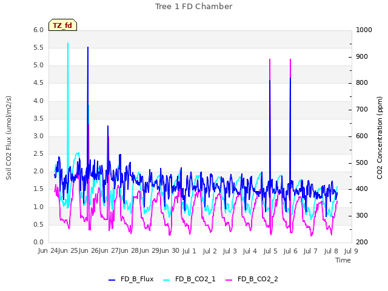Click the tall cyan spike peak near Jun 25
Screen dimensions: 388x291
[x=68, y=43]
